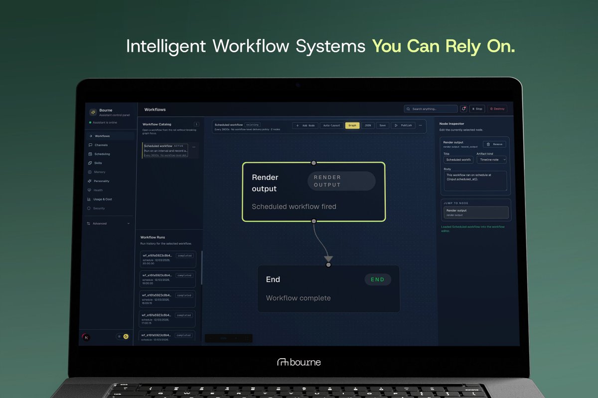Select the Render output graph node
The width and height of the screenshot is (598, 398).
(x=313, y=192)
